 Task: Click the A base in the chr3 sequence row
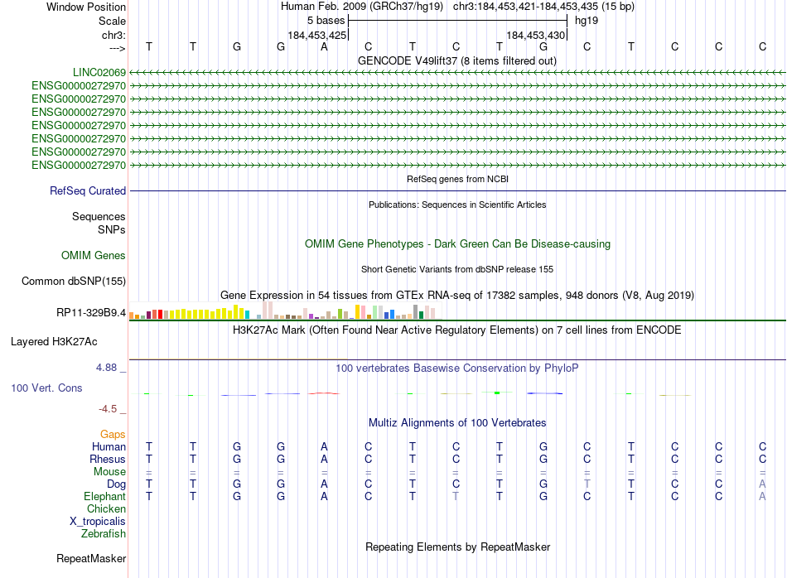coord(324,46)
